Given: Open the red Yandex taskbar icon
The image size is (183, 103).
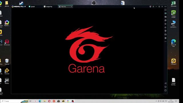Looking at the screenshot, I should point(54,101).
